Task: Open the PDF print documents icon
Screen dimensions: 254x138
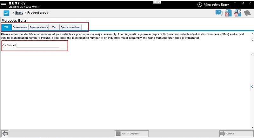Action: (237, 13)
